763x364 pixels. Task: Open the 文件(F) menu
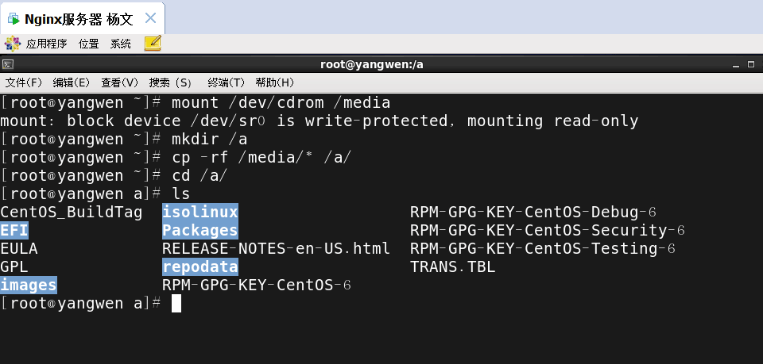click(24, 82)
